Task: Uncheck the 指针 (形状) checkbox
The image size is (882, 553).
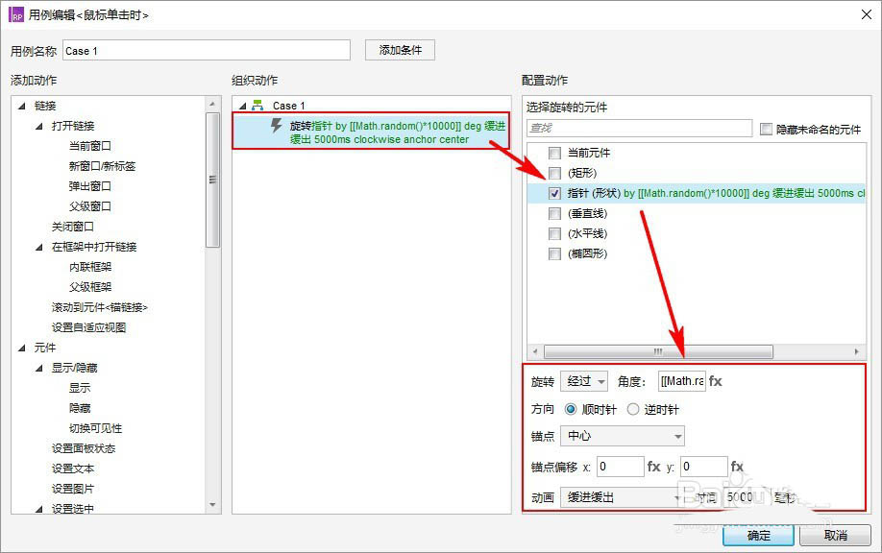Action: tap(554, 193)
